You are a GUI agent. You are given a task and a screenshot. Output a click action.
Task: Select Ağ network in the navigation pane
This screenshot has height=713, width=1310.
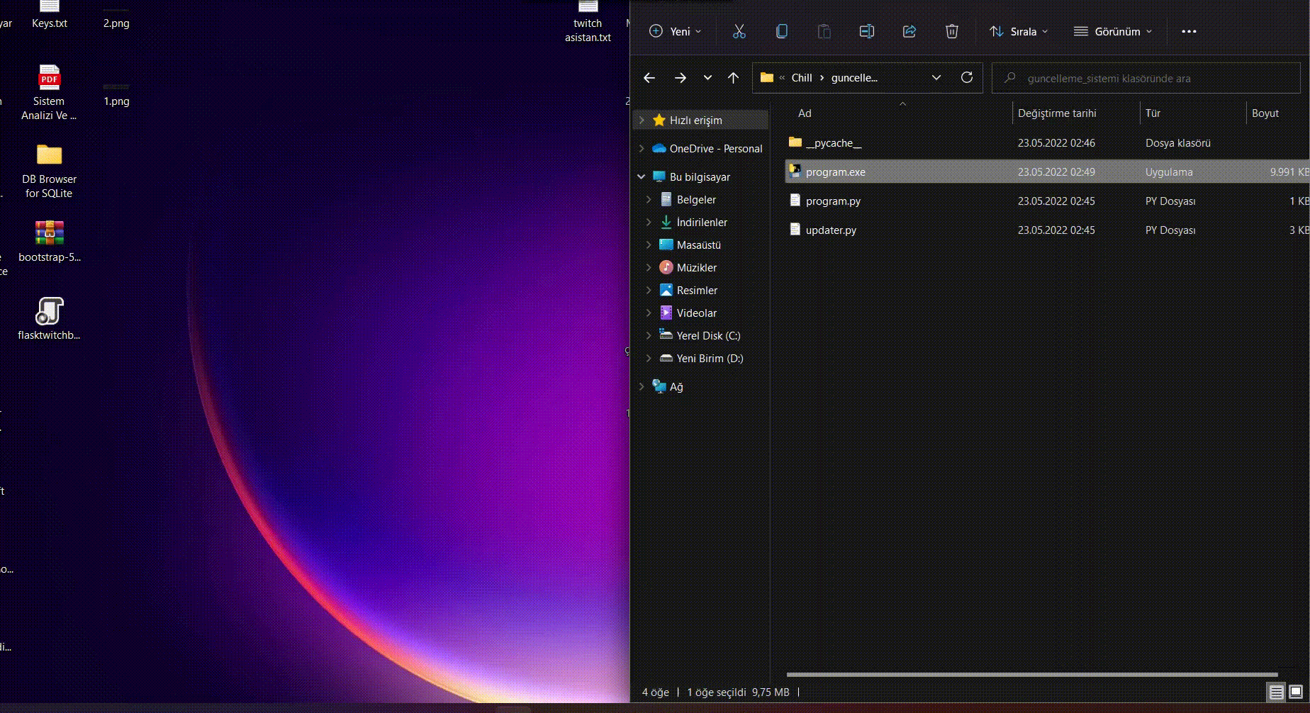click(676, 387)
